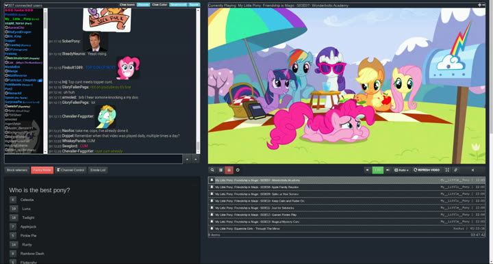Vote for Rarity in the poll
The height and width of the screenshot is (264, 493).
(x=14, y=245)
